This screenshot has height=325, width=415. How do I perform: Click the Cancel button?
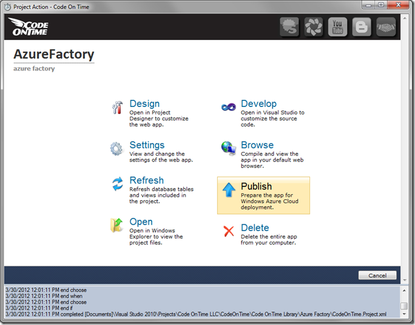[x=377, y=275]
